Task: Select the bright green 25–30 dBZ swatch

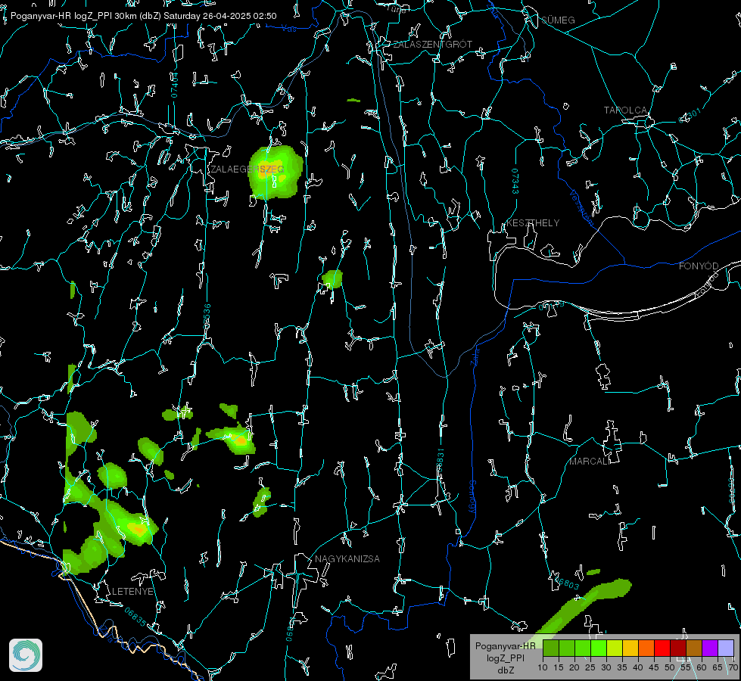Action: [599, 648]
